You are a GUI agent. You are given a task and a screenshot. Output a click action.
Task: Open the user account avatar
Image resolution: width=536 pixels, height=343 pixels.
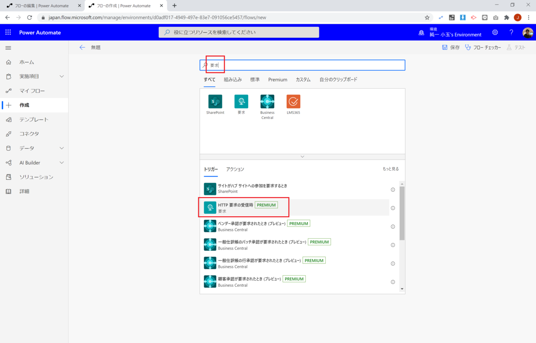pos(528,33)
